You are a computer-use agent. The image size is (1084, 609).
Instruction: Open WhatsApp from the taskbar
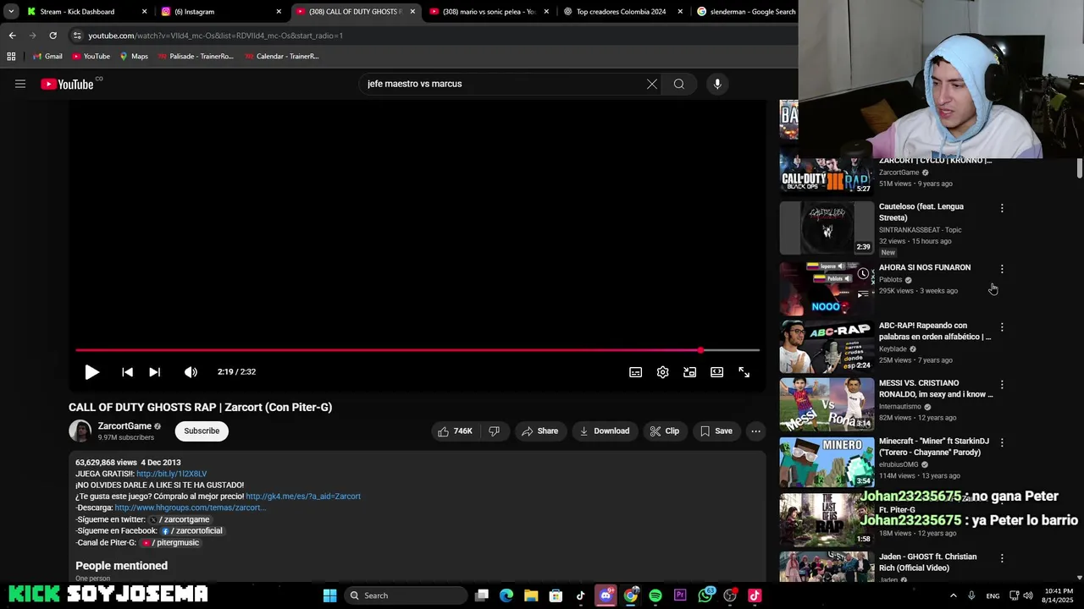click(x=705, y=595)
